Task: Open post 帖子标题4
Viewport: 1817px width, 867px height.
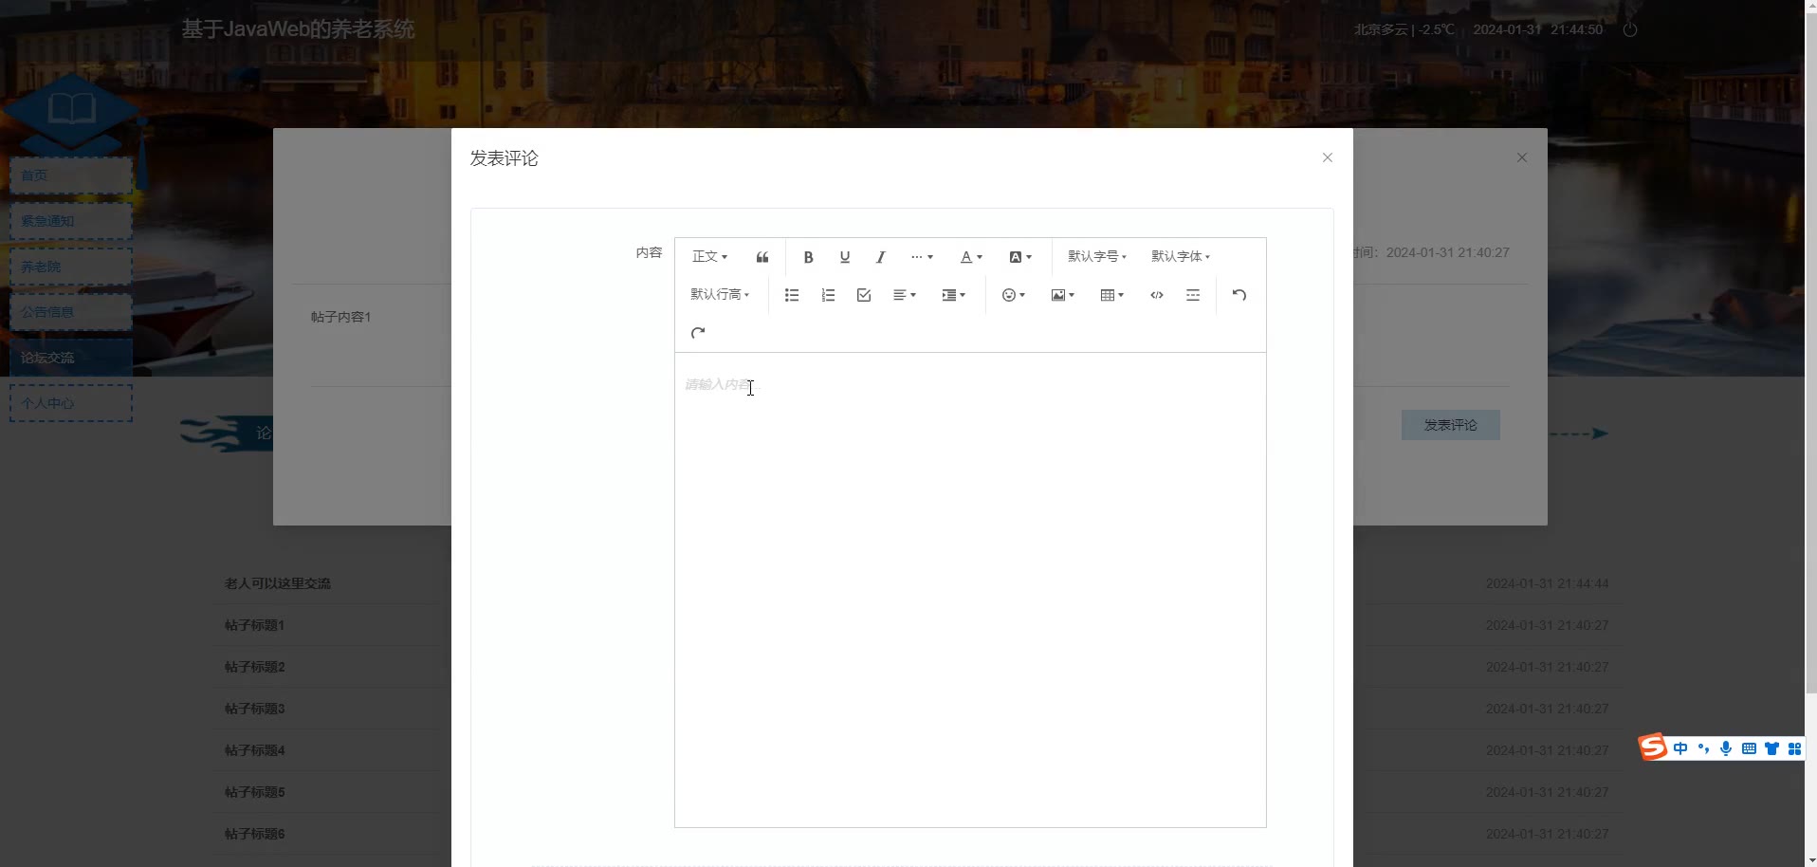Action: pos(254,750)
